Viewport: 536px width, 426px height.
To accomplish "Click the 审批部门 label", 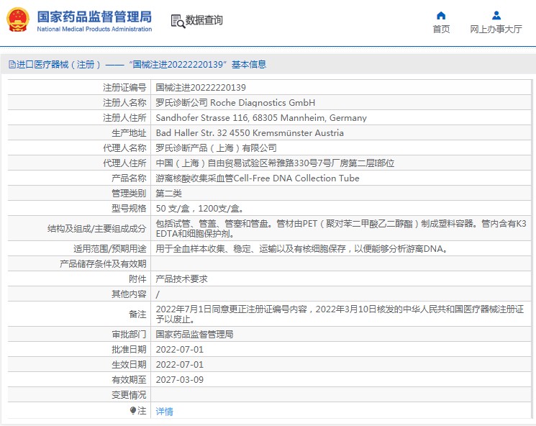I will click(129, 334).
